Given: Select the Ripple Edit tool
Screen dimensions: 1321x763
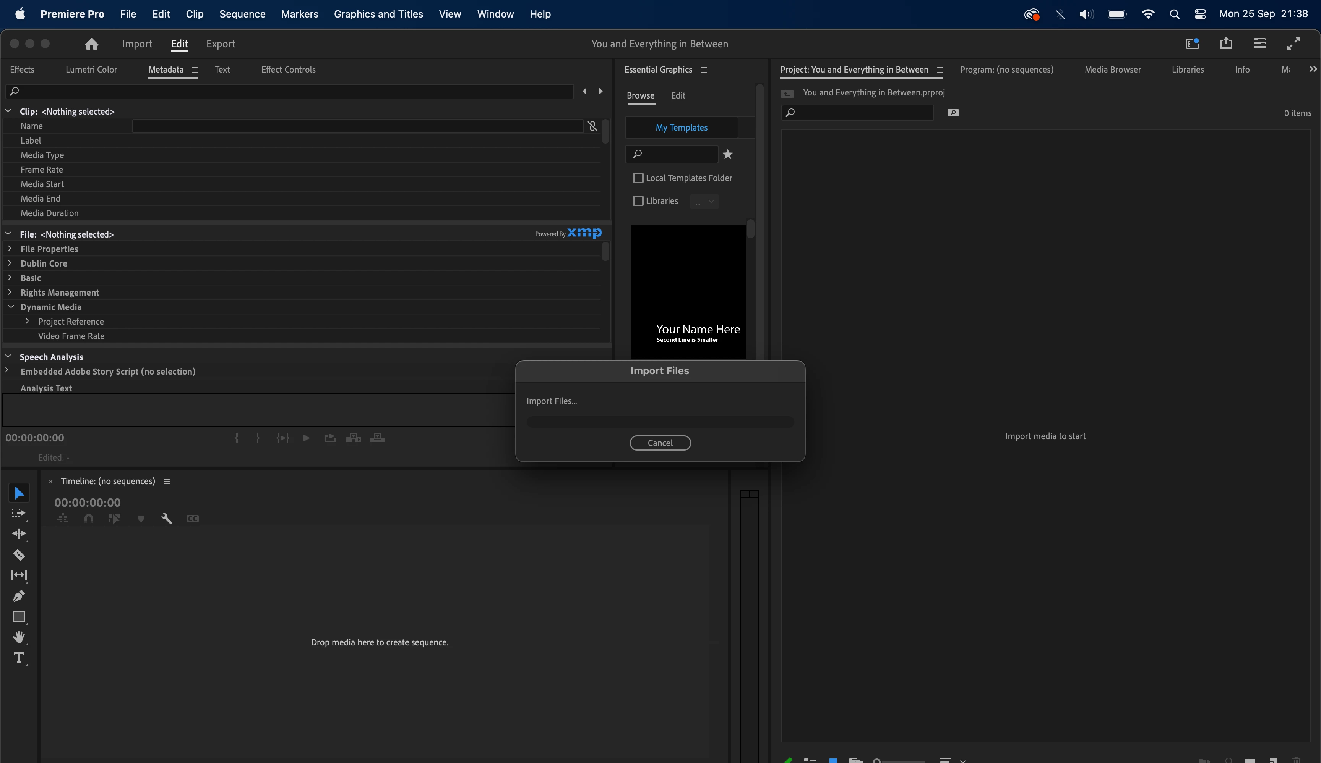Looking at the screenshot, I should point(19,533).
